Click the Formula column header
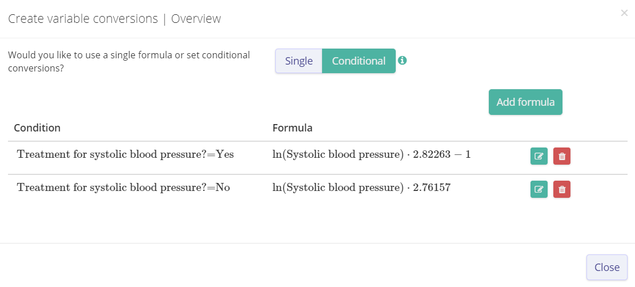Image resolution: width=635 pixels, height=287 pixels. coord(292,127)
